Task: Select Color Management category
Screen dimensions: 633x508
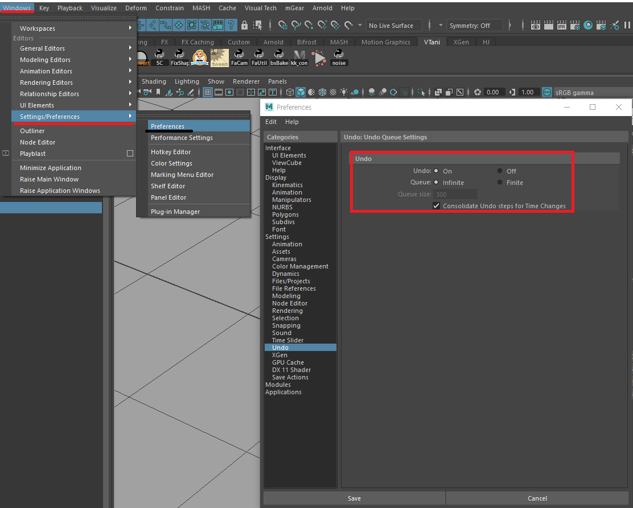Action: (x=300, y=266)
